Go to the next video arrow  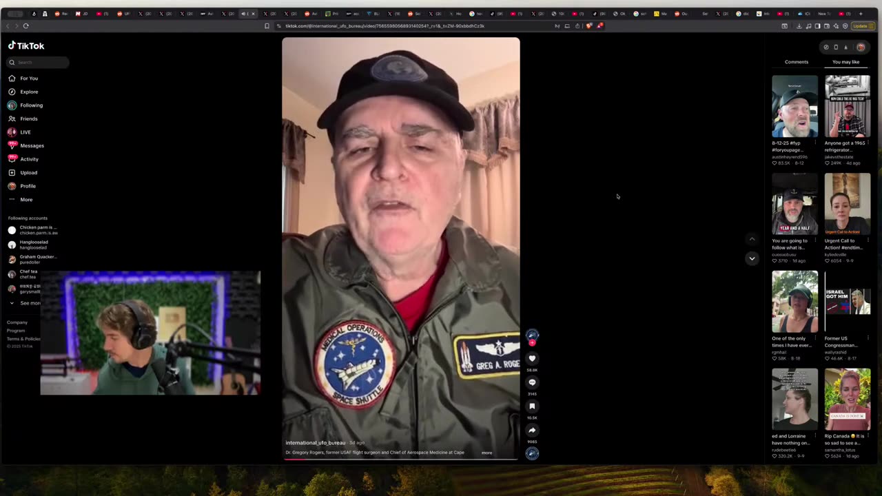[752, 258]
